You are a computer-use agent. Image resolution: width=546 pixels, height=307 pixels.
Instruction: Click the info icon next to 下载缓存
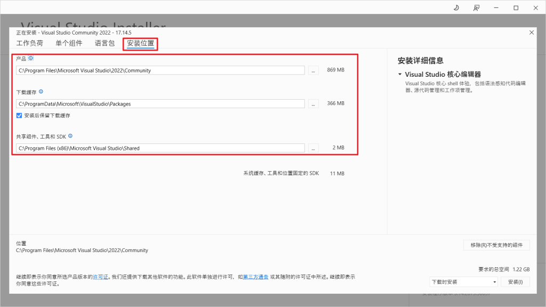[41, 92]
